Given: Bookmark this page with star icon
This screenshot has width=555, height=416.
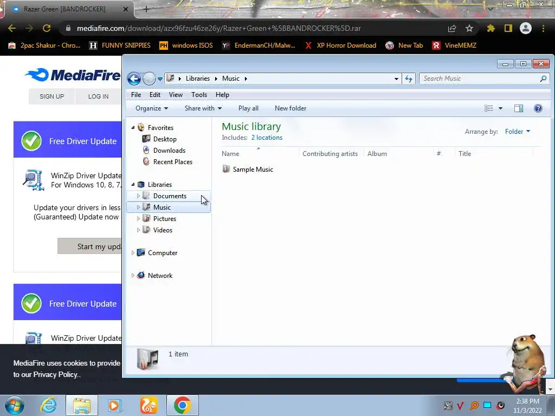Looking at the screenshot, I should pos(469,28).
